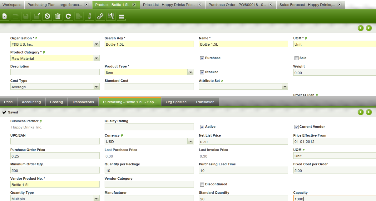
Task: Open attachments via the paperclip icon
Action: [x=89, y=16]
